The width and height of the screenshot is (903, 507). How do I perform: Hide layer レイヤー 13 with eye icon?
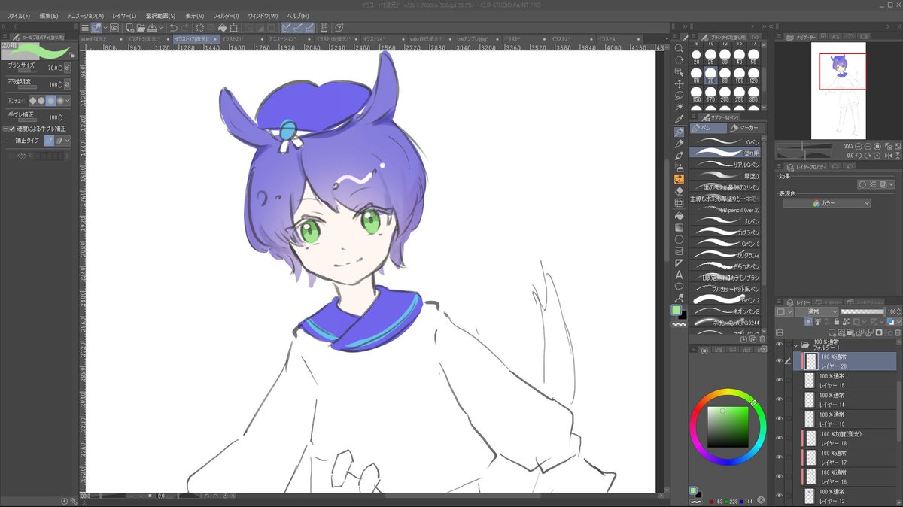pyautogui.click(x=780, y=419)
